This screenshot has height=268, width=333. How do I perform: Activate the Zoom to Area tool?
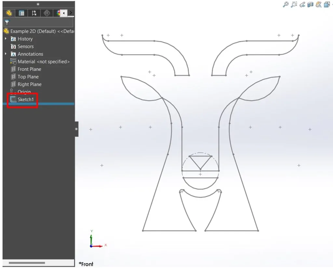pyautogui.click(x=294, y=5)
